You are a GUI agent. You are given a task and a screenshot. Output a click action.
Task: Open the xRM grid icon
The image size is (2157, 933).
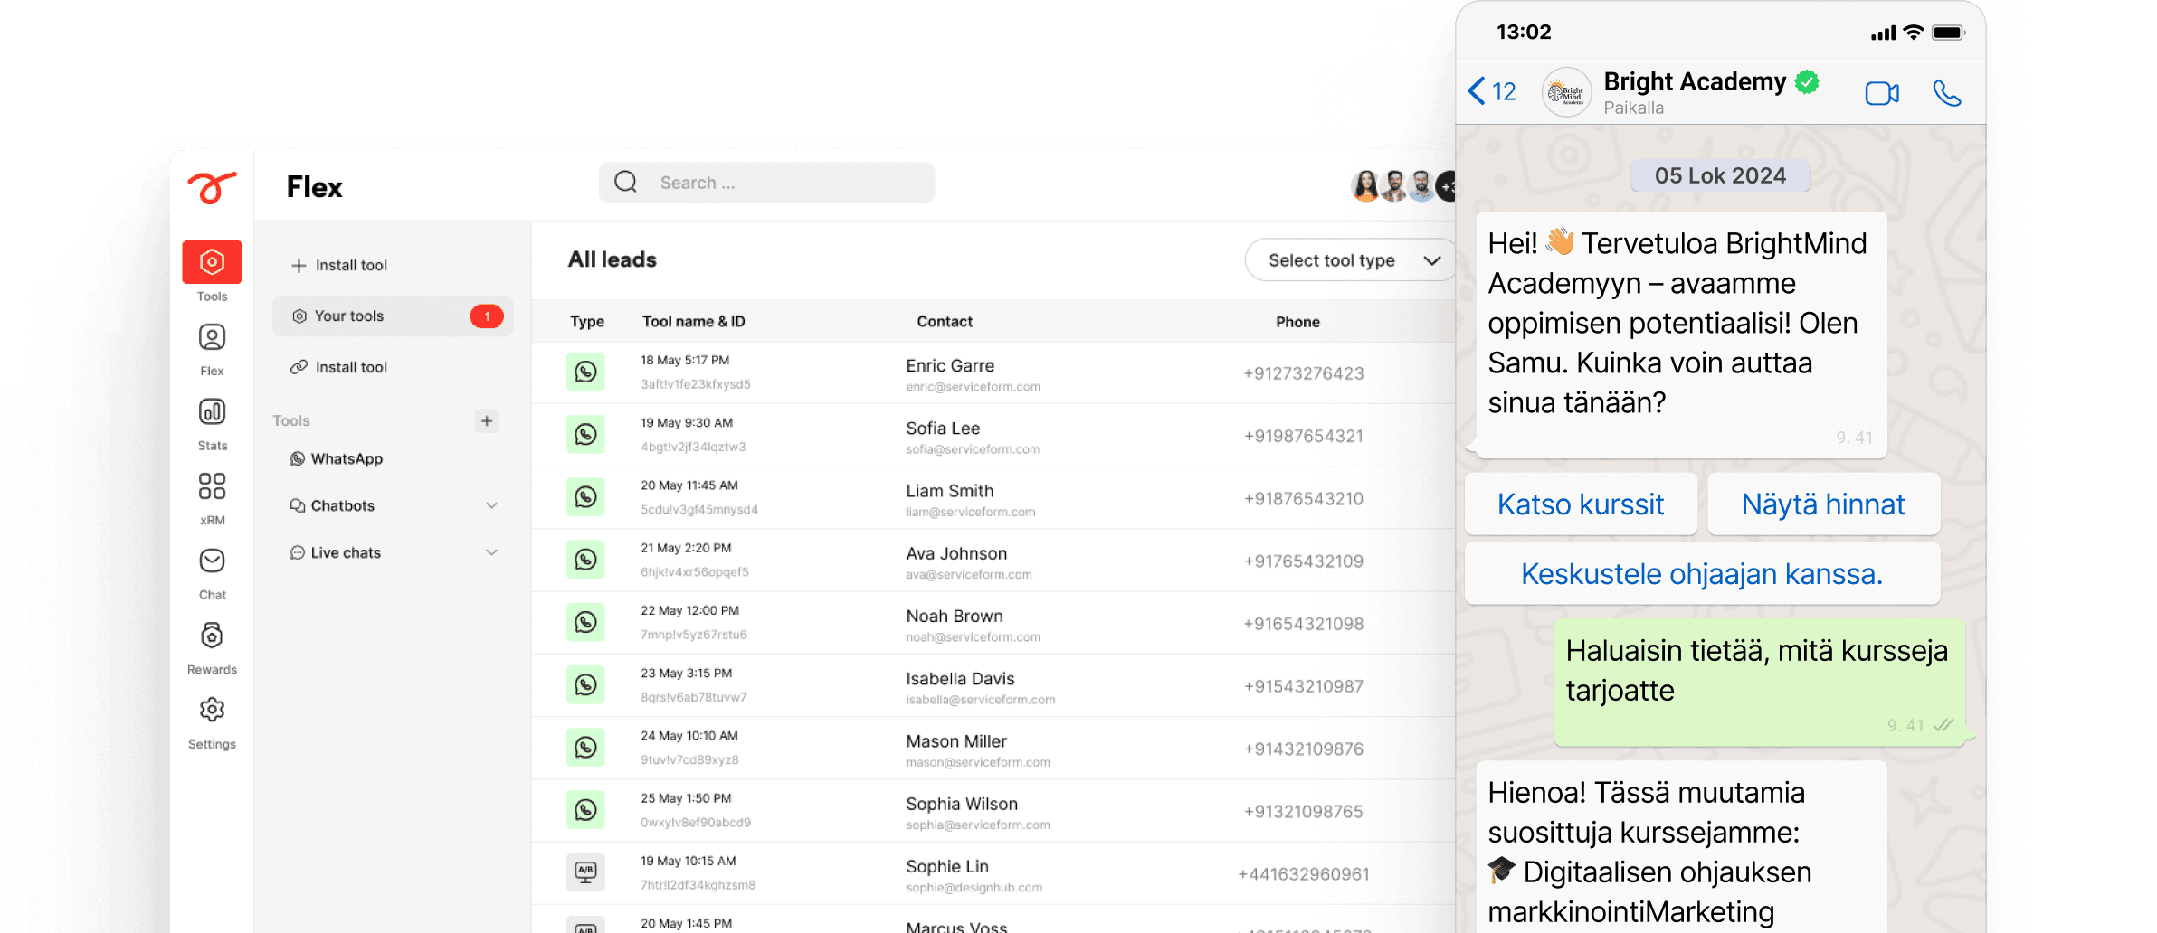pos(212,487)
